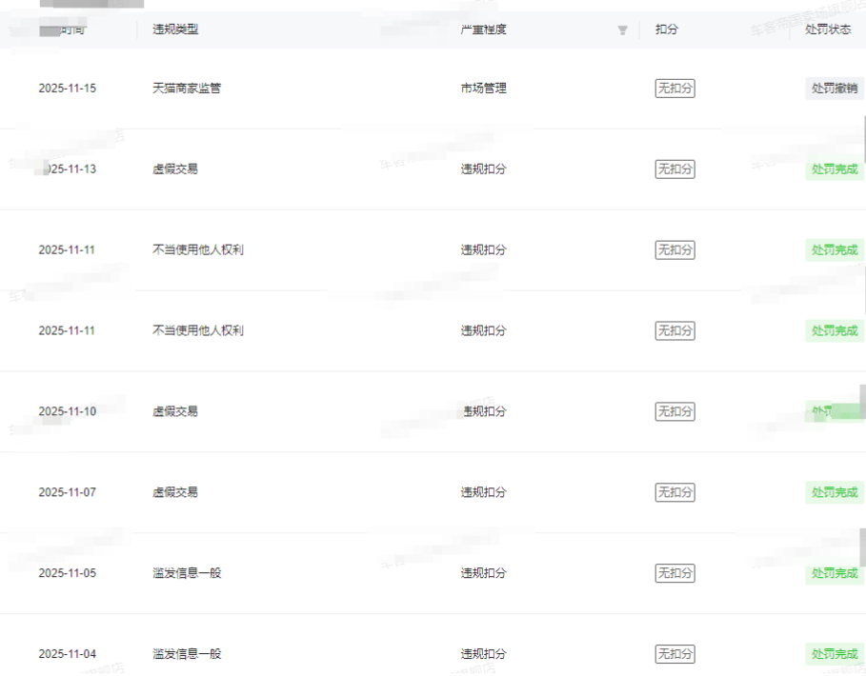The width and height of the screenshot is (866, 676).
Task: Select the date cell 2025-11-07
Action: pos(68,492)
